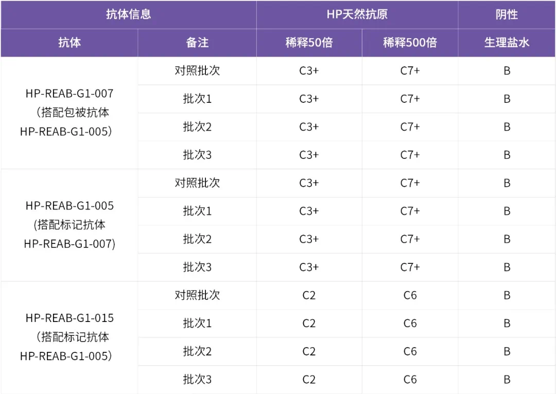The height and width of the screenshot is (394, 556).
Task: Select the C6 value for HP-REAB-G1-015 批次3
Action: (410, 380)
